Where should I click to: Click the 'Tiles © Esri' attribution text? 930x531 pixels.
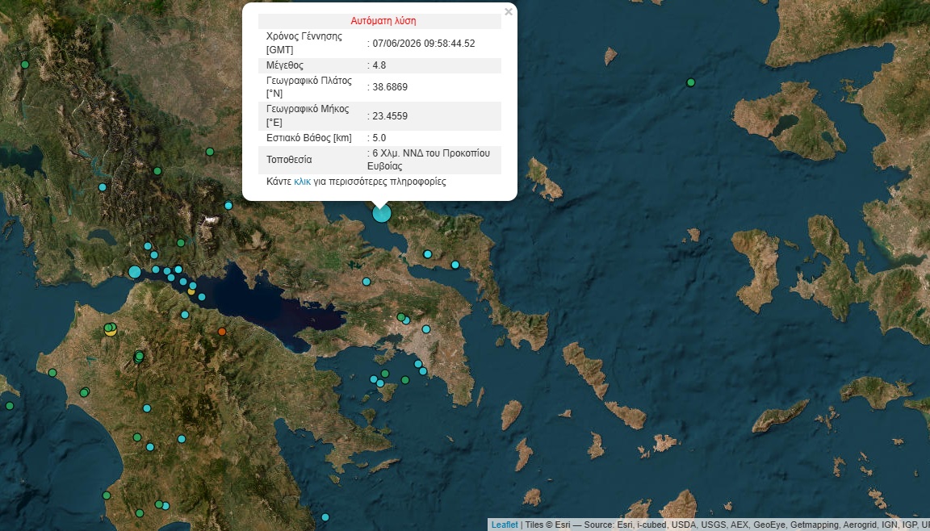[548, 525]
